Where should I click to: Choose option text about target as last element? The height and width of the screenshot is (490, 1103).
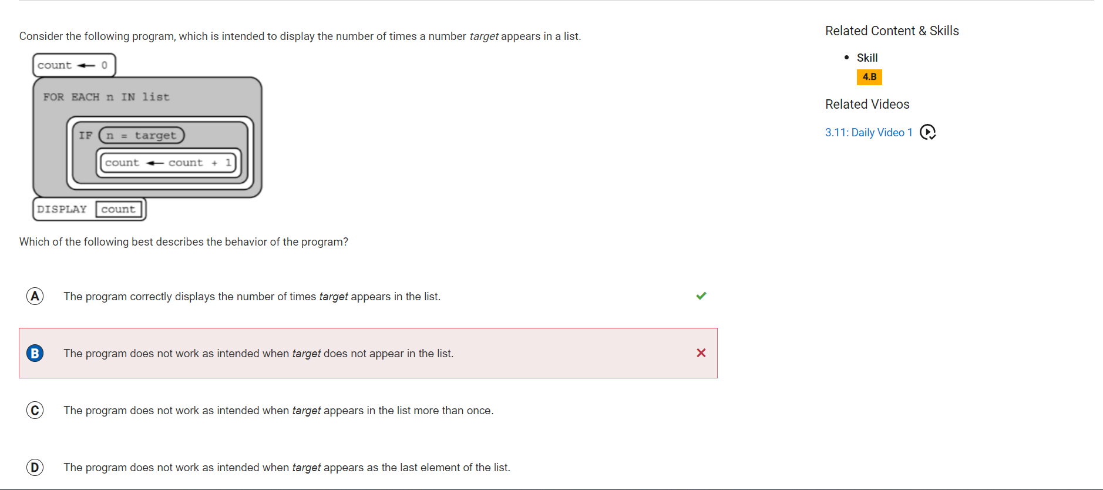pyautogui.click(x=287, y=468)
